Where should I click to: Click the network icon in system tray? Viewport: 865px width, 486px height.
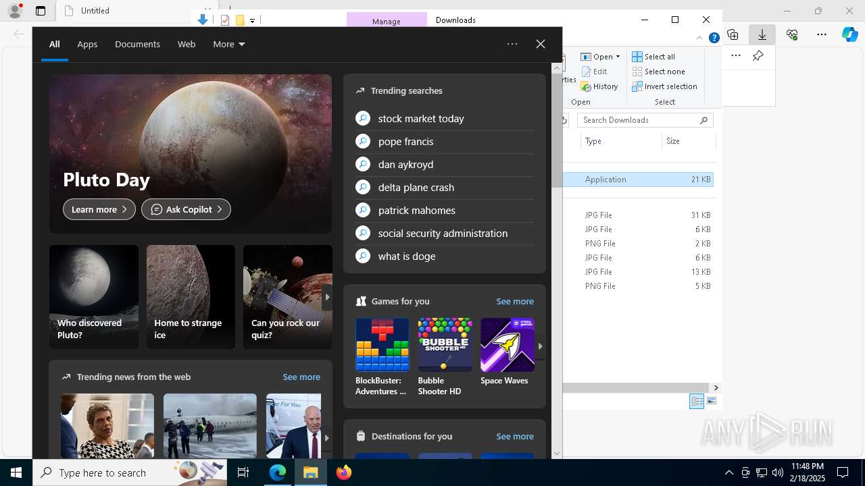(x=761, y=473)
